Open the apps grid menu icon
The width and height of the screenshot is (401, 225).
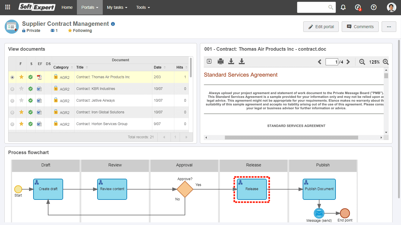8,7
